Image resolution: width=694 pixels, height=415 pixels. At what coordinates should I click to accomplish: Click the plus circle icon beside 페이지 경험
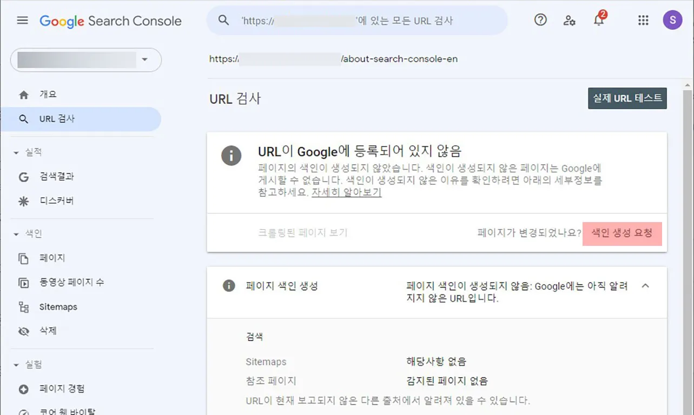click(23, 389)
